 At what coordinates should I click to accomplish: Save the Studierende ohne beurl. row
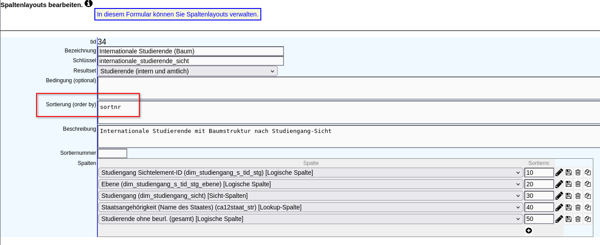pyautogui.click(x=568, y=219)
